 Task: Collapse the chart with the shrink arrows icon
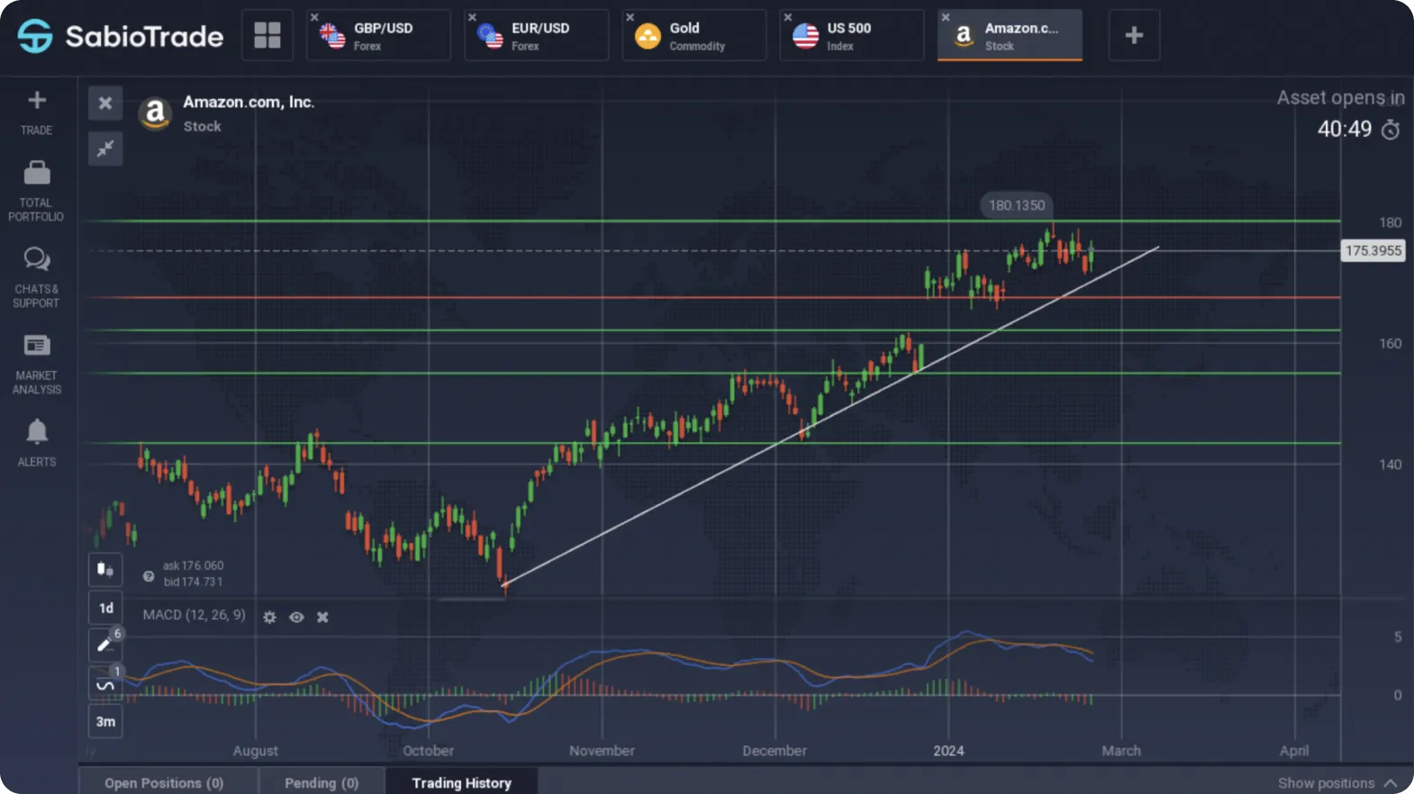coord(105,148)
